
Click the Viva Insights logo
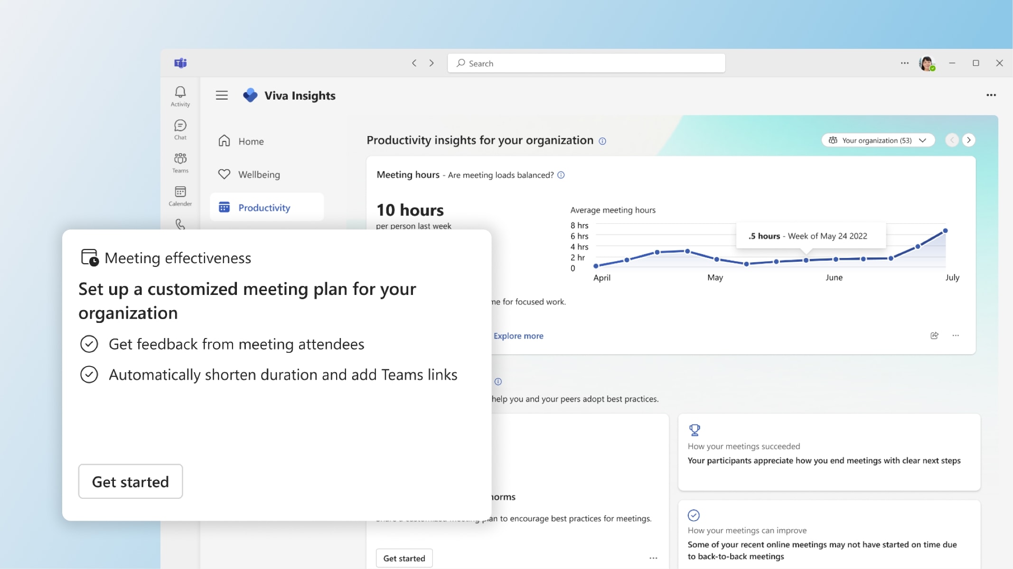click(x=250, y=95)
